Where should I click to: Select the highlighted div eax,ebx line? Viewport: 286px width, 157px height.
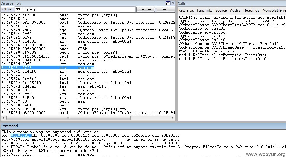pyautogui.click(x=48, y=68)
